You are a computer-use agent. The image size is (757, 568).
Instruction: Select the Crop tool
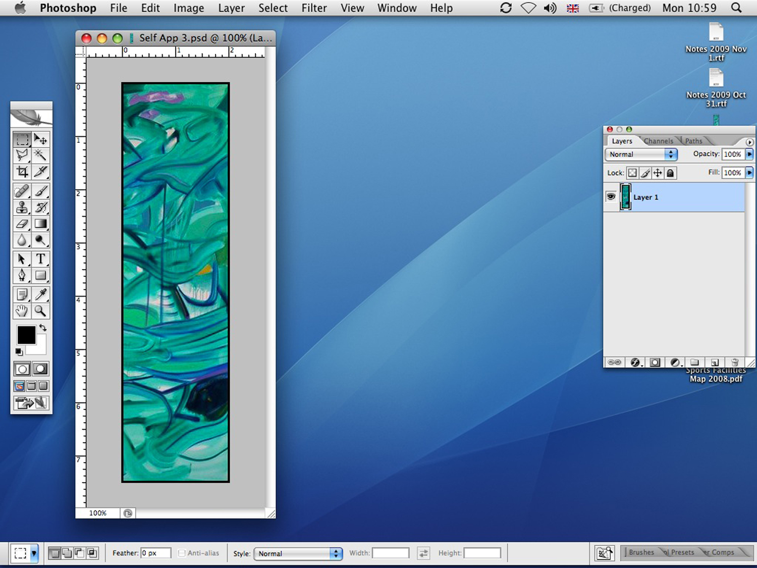point(22,172)
